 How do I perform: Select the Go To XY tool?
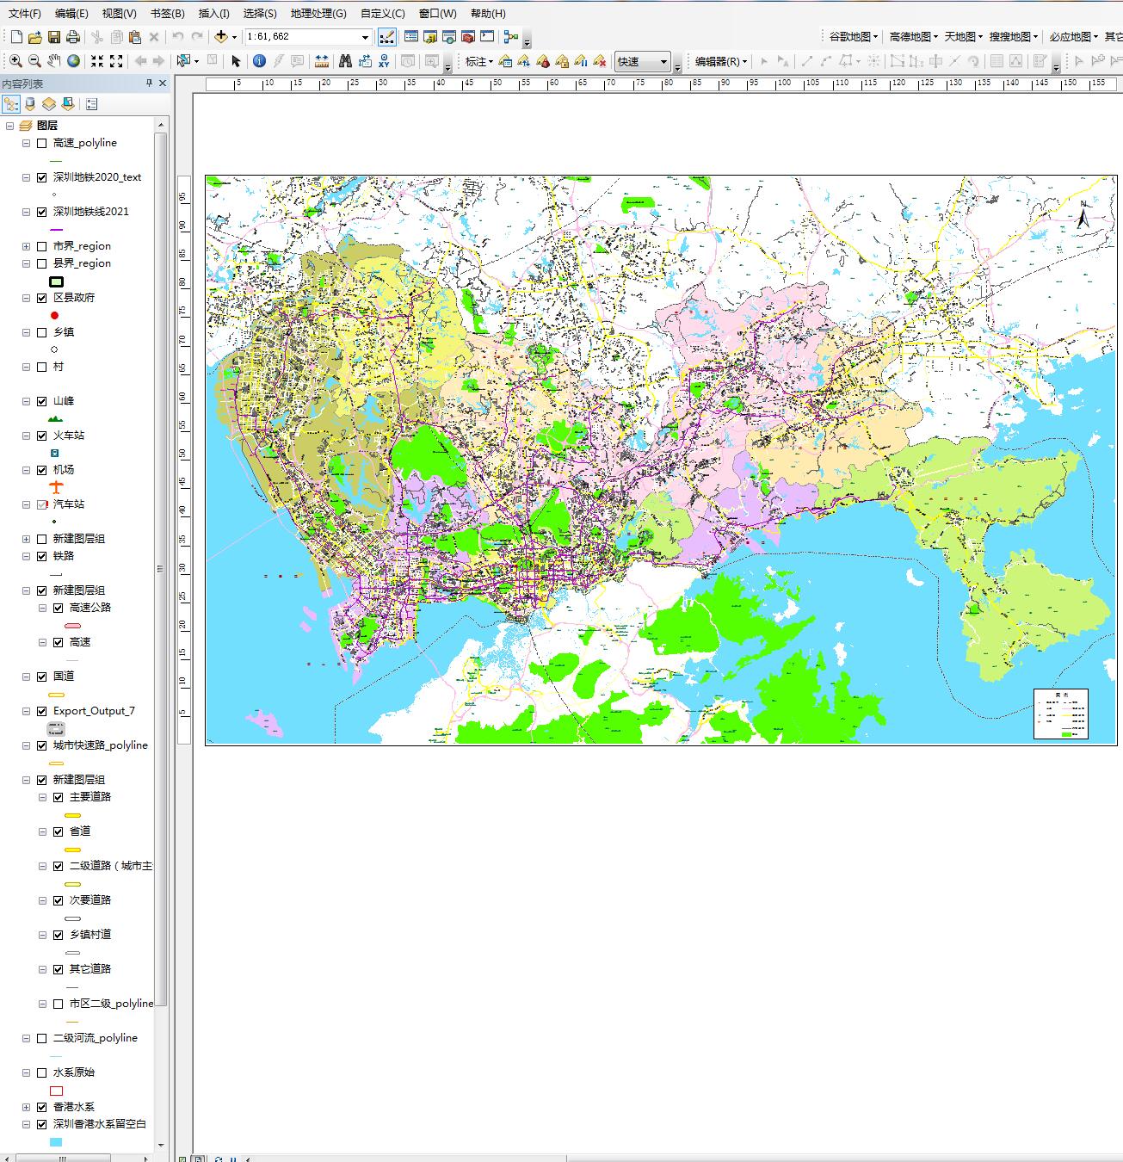[384, 62]
